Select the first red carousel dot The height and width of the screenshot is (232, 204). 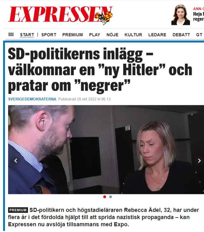coord(105,197)
